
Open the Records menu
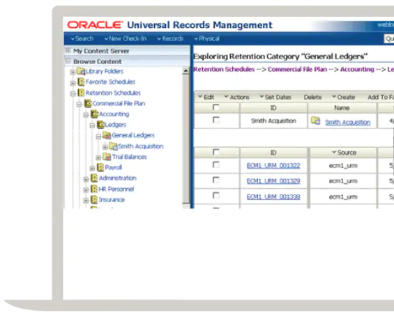point(170,39)
